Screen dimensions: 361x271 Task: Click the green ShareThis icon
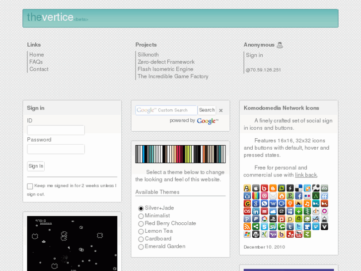[256, 226]
